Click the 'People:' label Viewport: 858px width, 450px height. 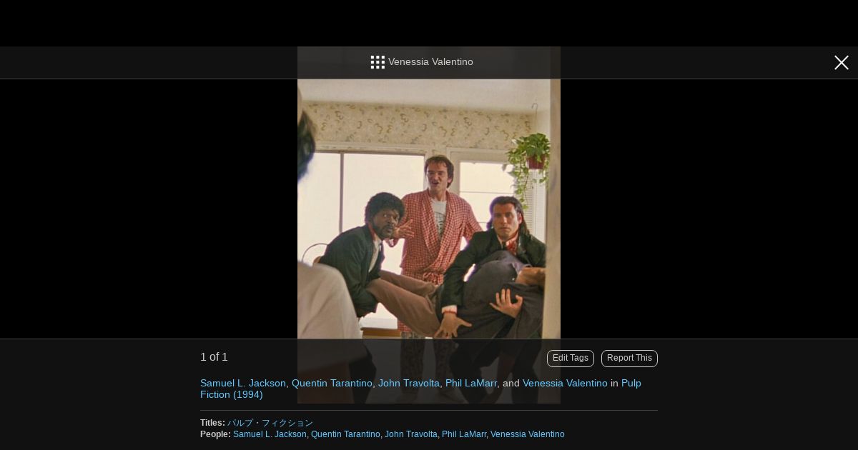click(215, 434)
